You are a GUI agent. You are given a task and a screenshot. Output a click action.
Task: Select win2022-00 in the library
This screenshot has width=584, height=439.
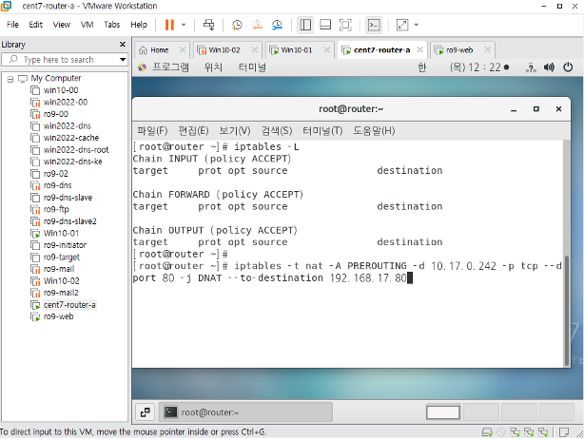coord(66,102)
